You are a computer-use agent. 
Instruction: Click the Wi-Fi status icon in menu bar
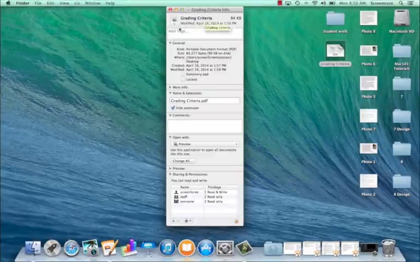click(315, 3)
